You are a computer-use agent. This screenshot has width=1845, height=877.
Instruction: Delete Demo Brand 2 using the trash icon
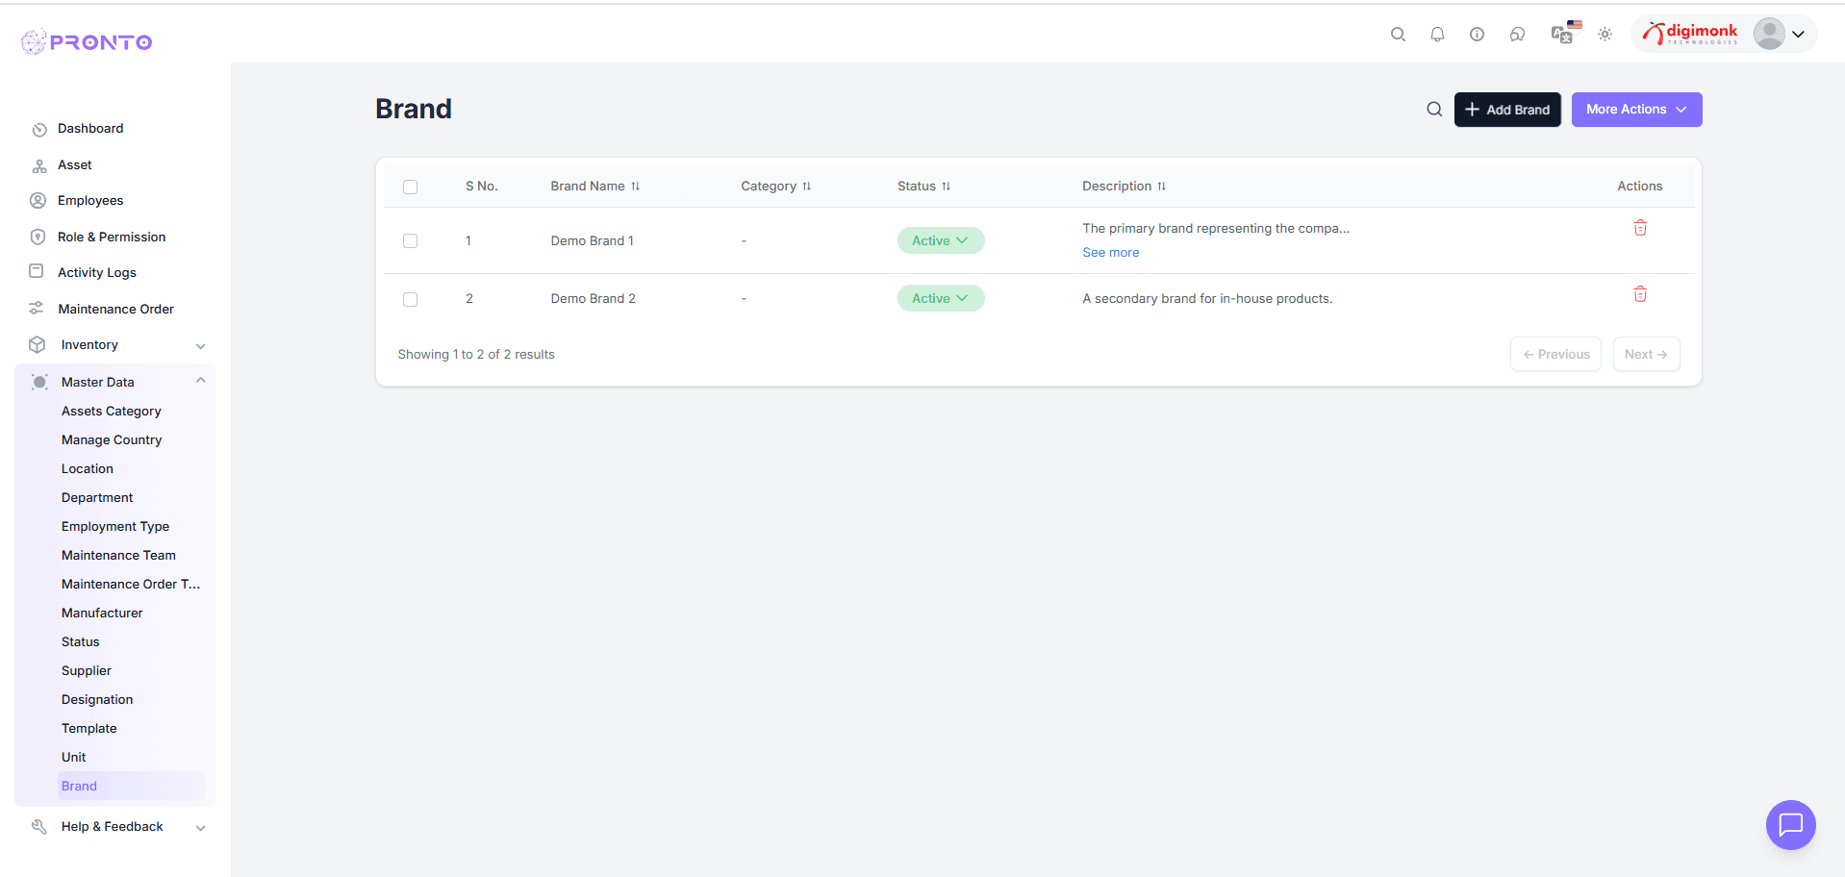(x=1640, y=293)
